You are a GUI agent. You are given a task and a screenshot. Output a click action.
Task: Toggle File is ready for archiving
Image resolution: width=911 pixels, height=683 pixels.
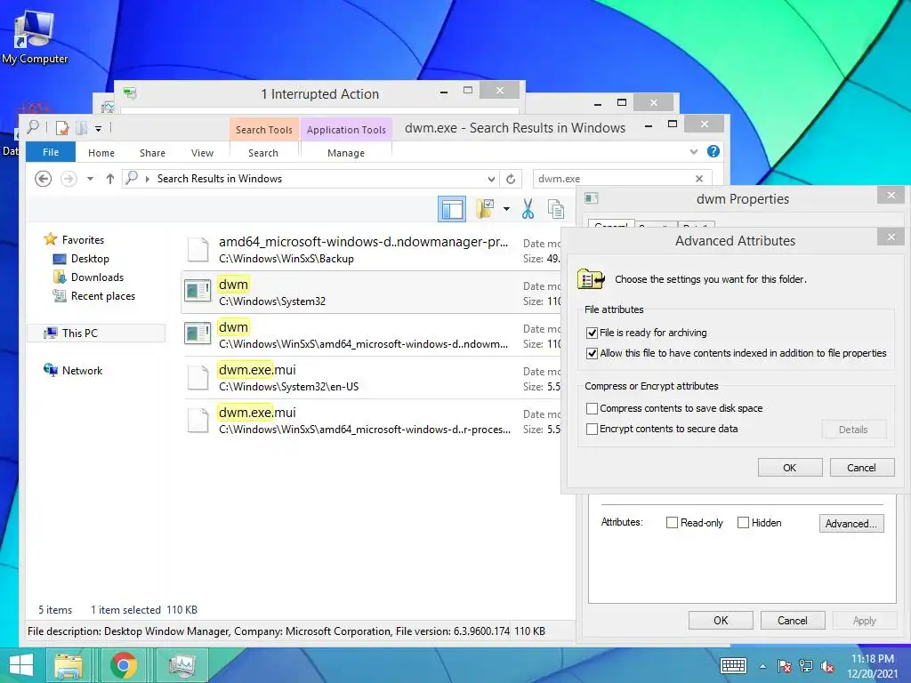[x=592, y=333]
